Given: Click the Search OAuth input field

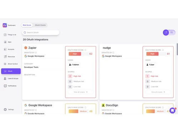Looking at the screenshot, I should 41,33.
